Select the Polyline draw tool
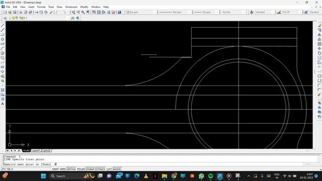 coord(3,35)
